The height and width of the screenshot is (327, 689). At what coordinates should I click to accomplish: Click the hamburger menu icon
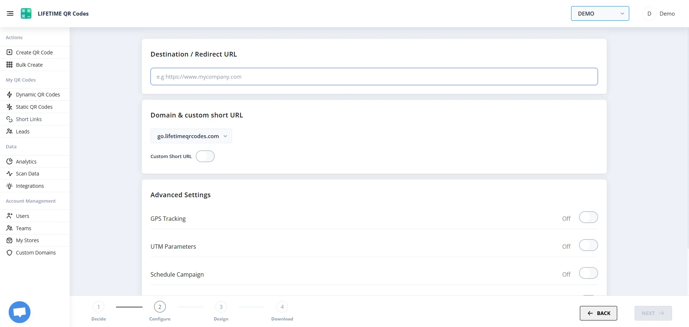coord(10,13)
